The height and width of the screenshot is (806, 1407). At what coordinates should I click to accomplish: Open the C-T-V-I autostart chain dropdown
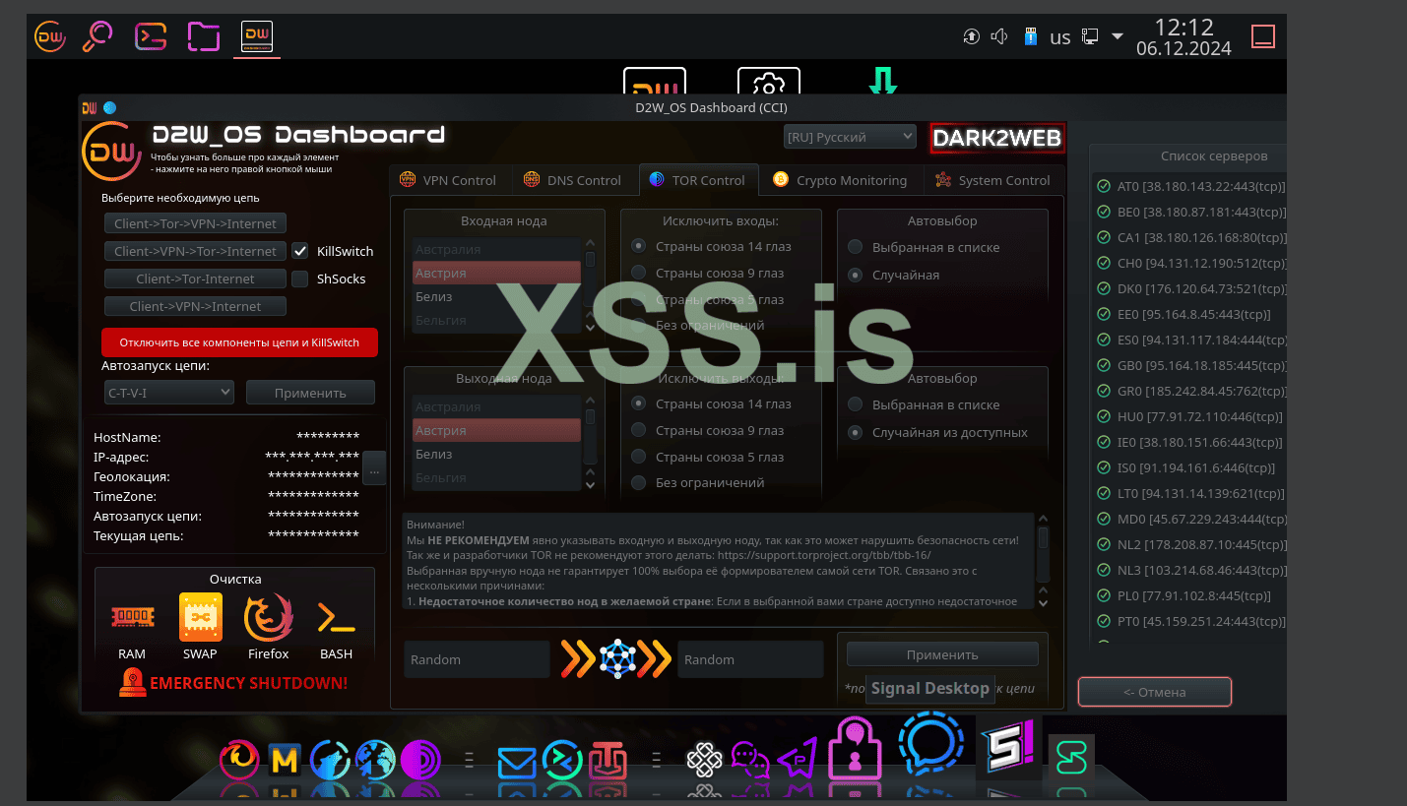pos(167,392)
